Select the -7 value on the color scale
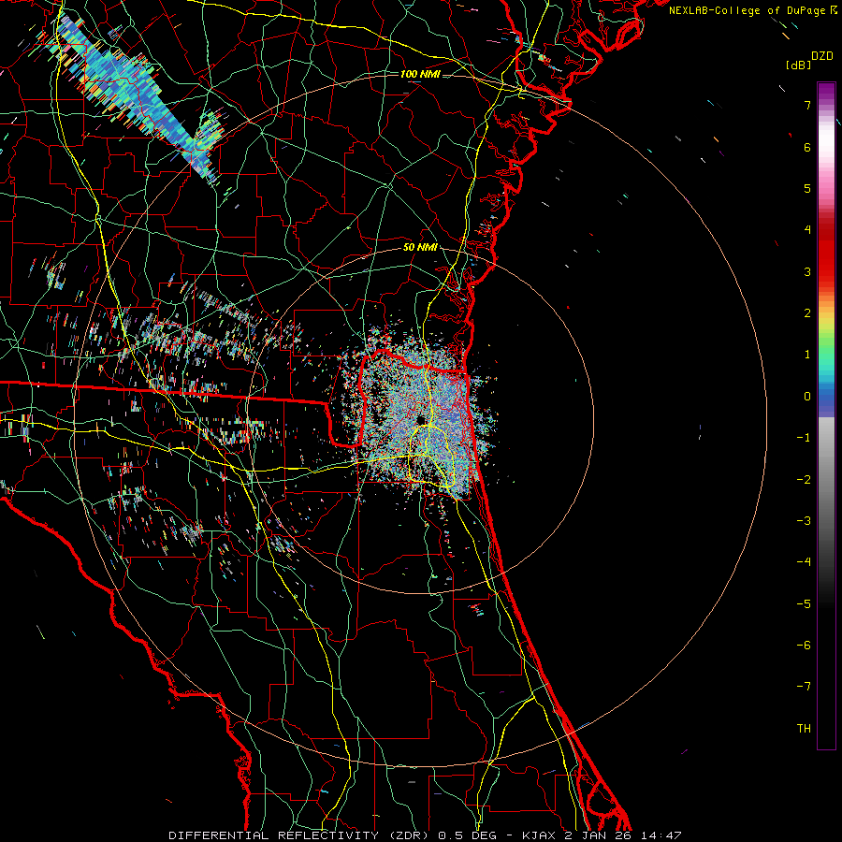The height and width of the screenshot is (842, 842). 804,687
